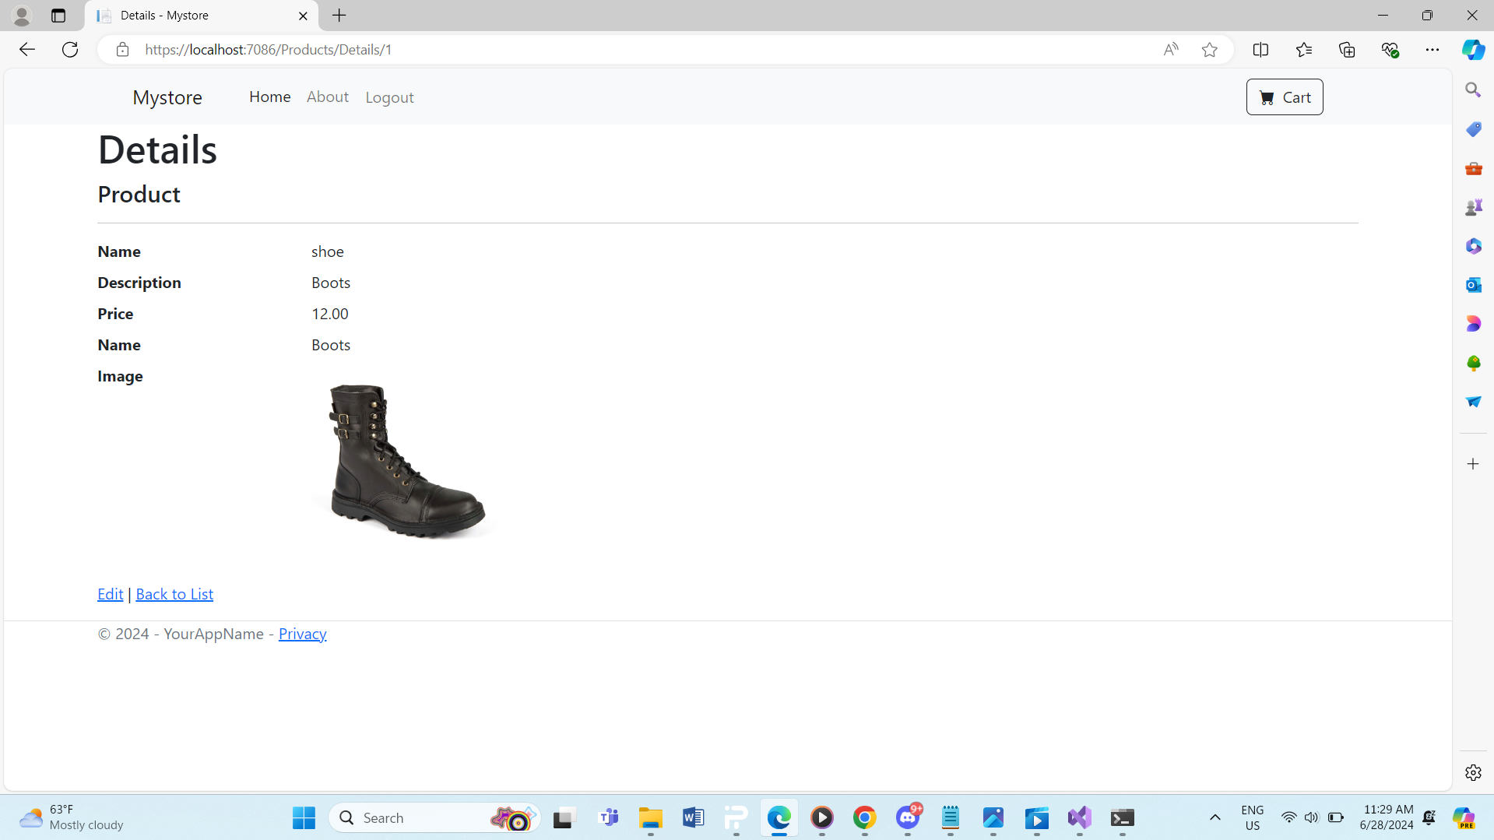Open Edge settings and more menu
This screenshot has width=1494, height=840.
(x=1432, y=50)
